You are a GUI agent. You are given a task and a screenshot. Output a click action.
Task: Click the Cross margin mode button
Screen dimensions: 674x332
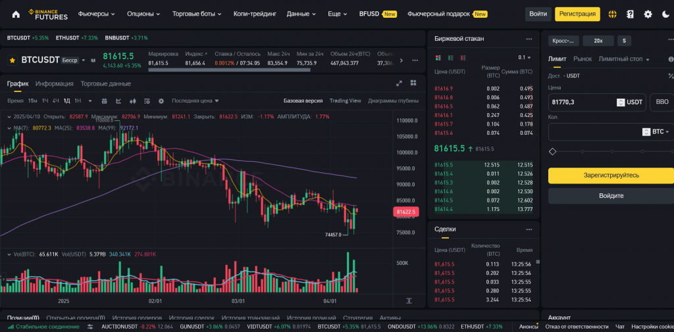tap(563, 41)
